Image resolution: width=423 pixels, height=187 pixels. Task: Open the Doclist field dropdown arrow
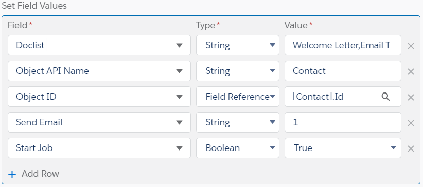[179, 45]
